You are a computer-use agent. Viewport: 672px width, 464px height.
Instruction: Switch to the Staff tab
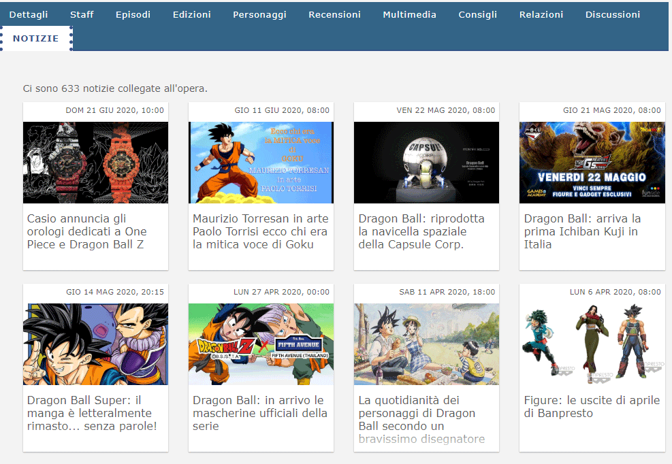(x=82, y=14)
